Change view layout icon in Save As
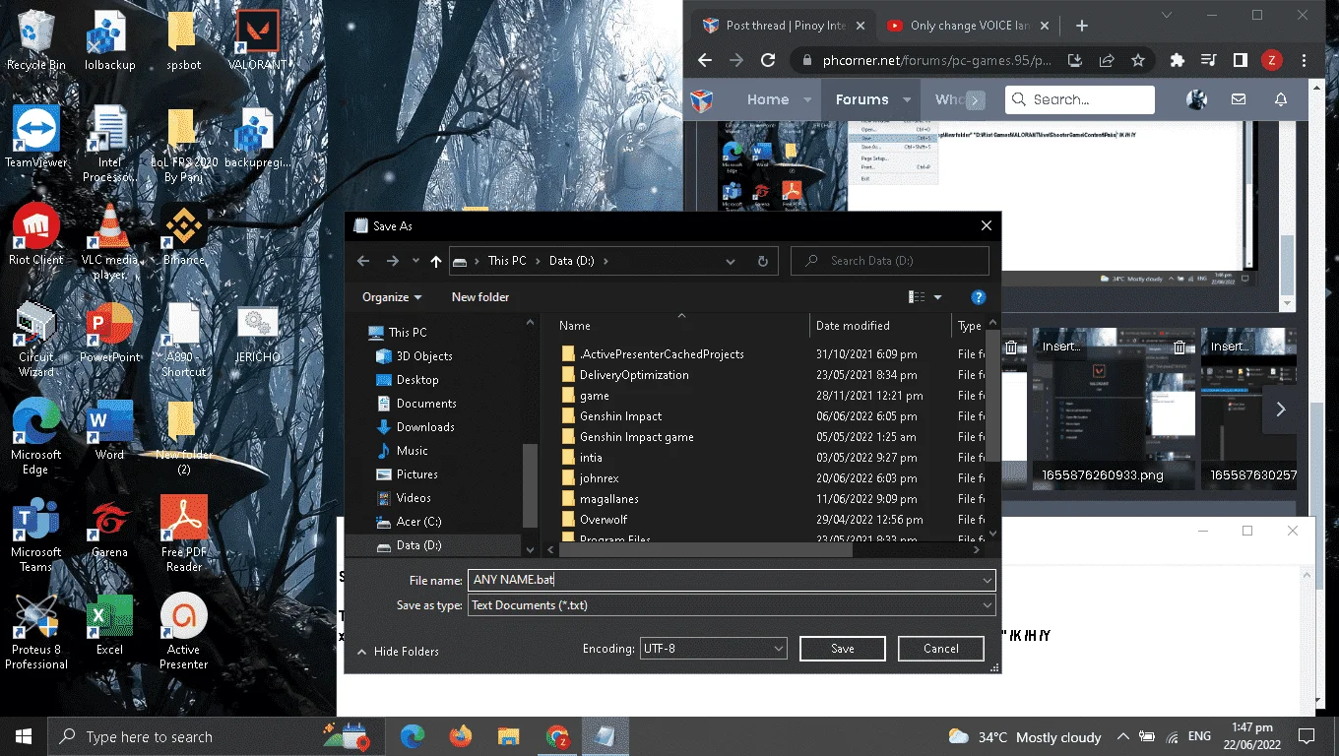The image size is (1339, 756). coord(918,296)
